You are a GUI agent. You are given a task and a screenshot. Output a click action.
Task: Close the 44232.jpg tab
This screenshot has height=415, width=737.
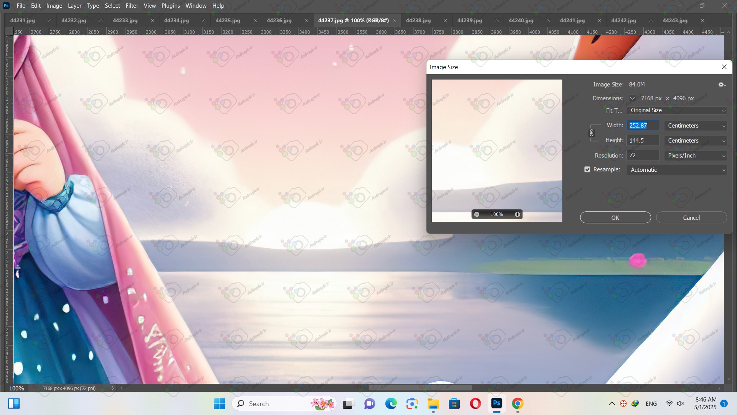101,21
